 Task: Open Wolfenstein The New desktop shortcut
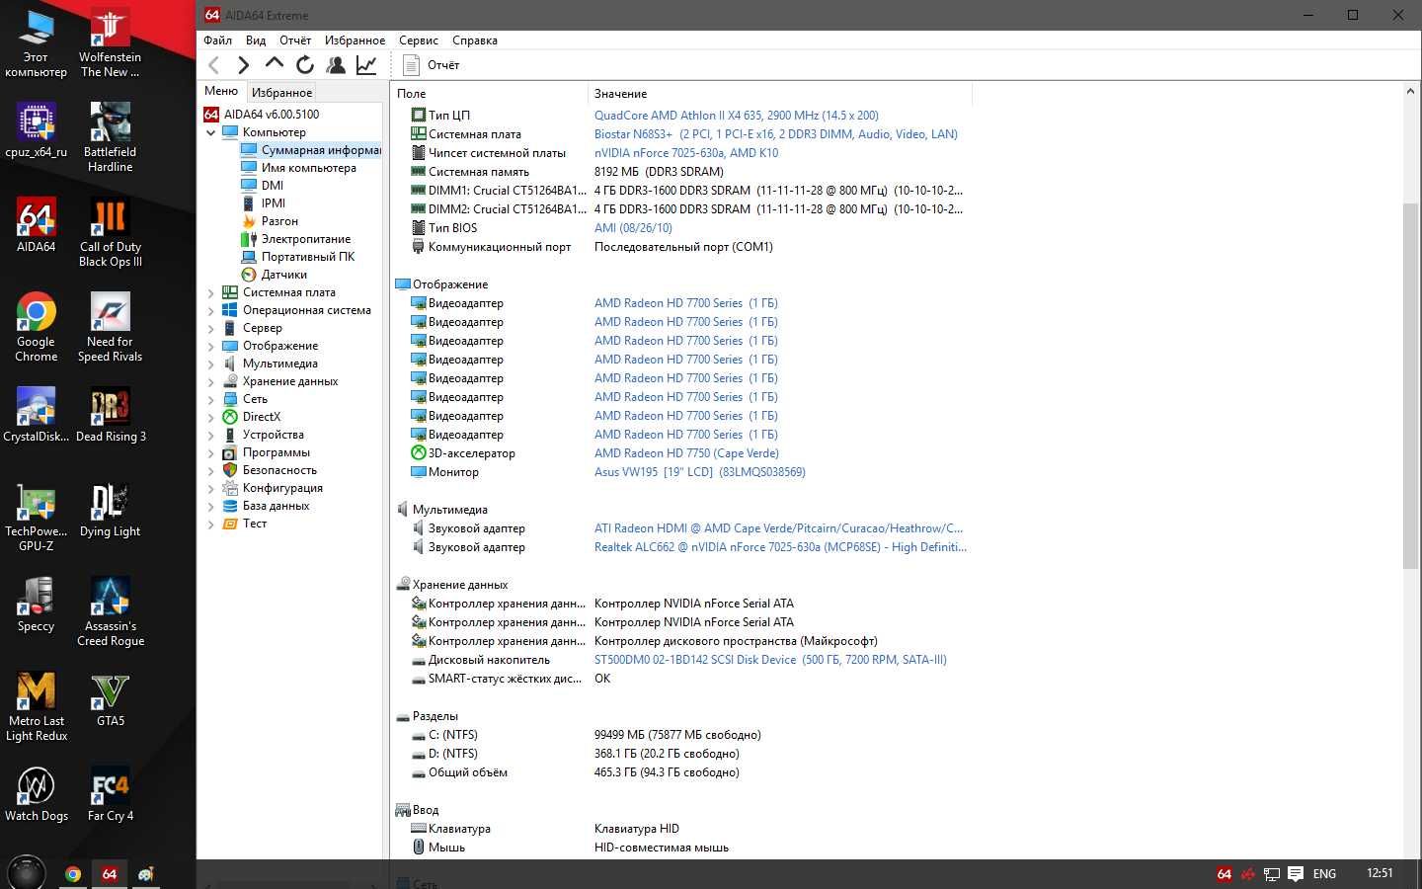110,42
